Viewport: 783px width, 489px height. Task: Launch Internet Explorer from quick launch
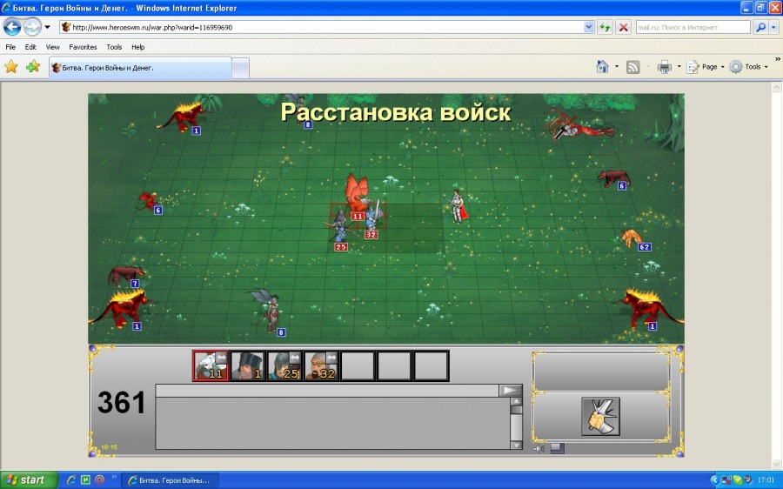[x=71, y=480]
